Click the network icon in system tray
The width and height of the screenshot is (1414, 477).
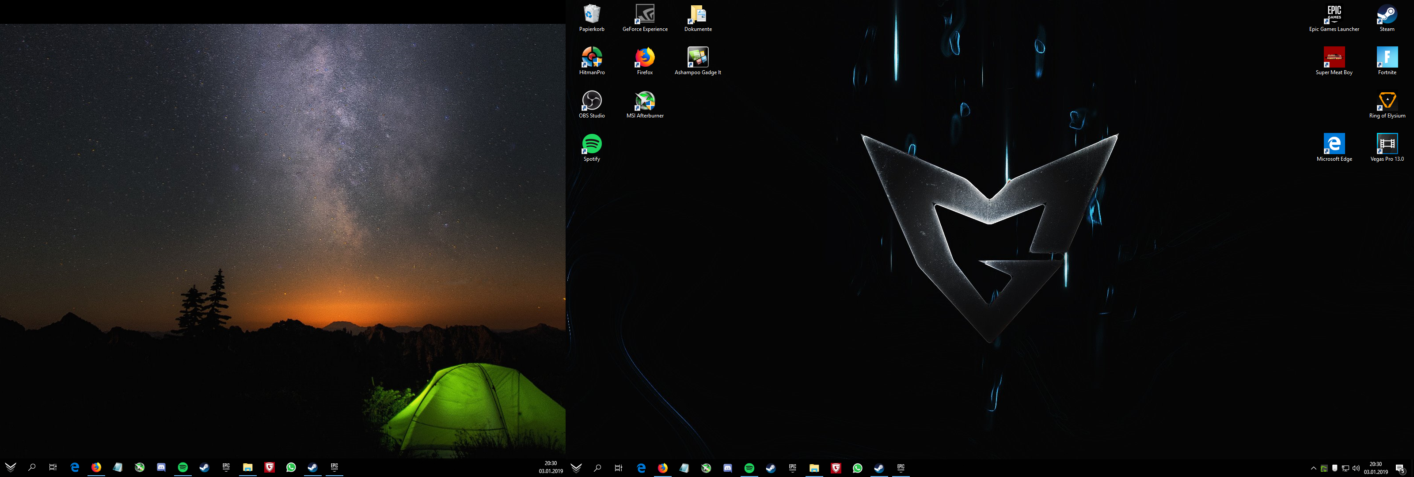[x=1346, y=468]
